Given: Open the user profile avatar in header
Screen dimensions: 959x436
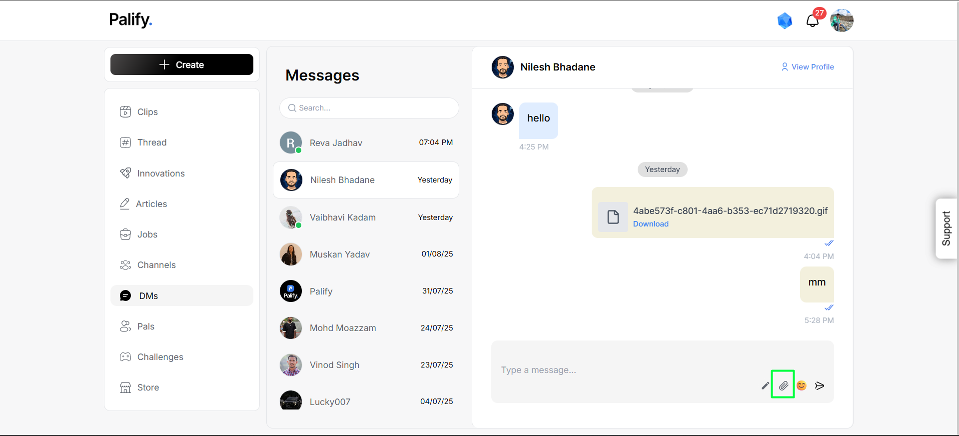Looking at the screenshot, I should point(842,20).
